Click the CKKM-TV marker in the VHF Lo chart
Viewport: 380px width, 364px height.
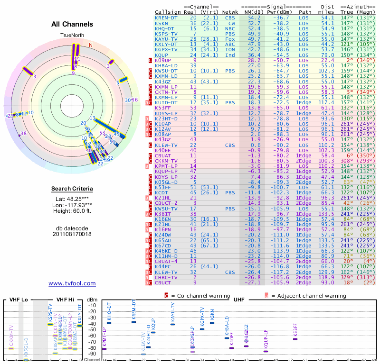(11, 348)
